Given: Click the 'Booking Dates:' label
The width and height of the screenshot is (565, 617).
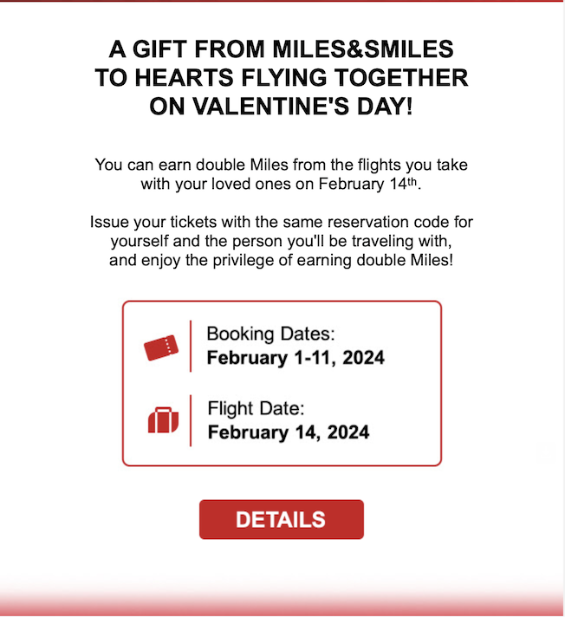Looking at the screenshot, I should point(270,334).
